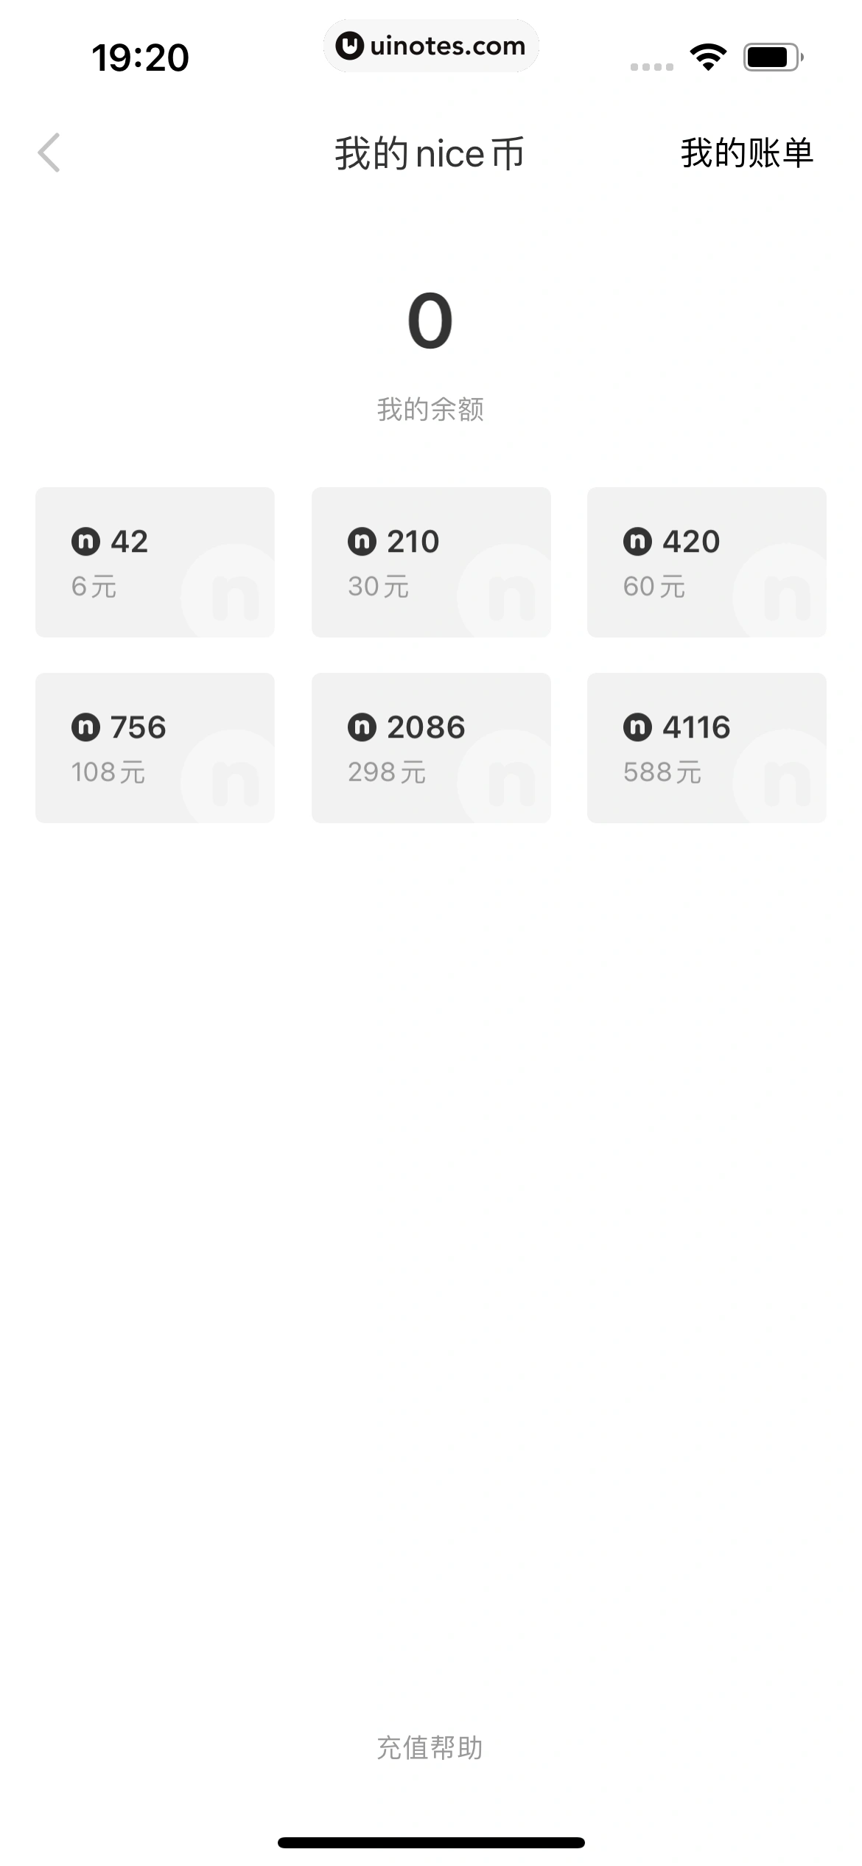Pick the 298元 recharge price
The width and height of the screenshot is (862, 1866).
click(x=387, y=772)
